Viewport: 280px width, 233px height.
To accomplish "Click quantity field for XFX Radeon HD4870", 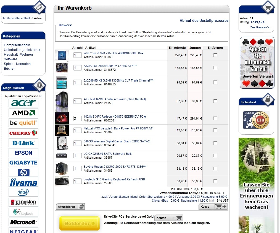I will 78,118.
